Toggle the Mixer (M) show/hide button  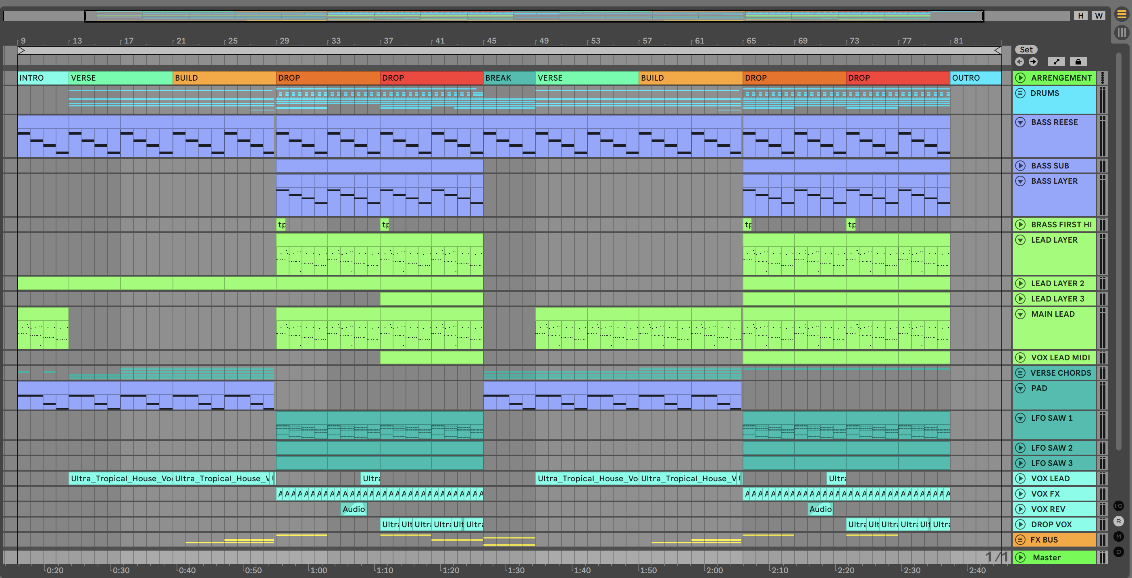point(1118,536)
